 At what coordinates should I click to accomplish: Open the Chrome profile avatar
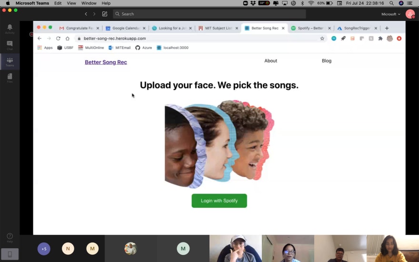click(x=390, y=39)
